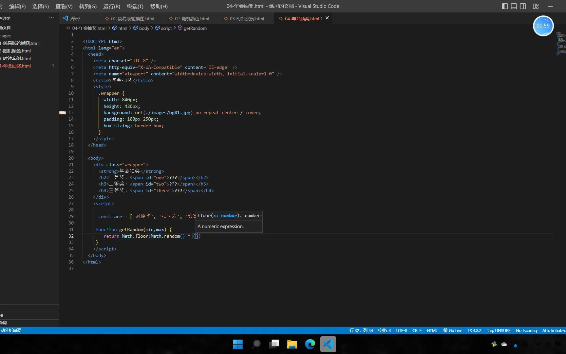Image resolution: width=566 pixels, height=354 pixels.
Task: Click the wifi network tray icon
Action: point(538,344)
